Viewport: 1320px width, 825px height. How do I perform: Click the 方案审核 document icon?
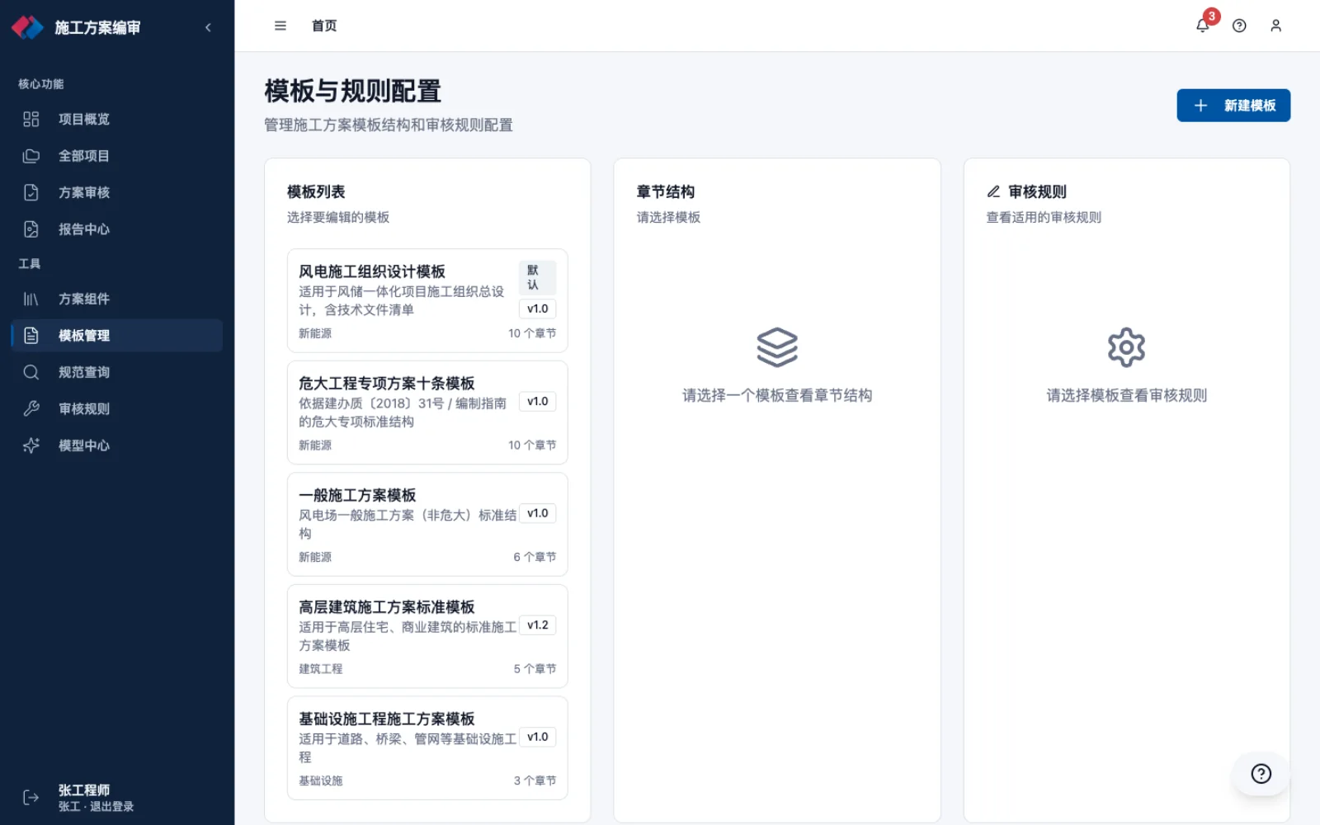(x=31, y=192)
